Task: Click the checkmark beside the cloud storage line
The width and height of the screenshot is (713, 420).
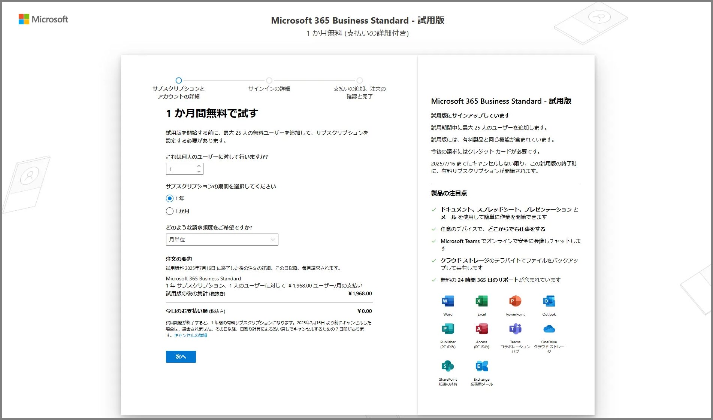Action: [433, 261]
